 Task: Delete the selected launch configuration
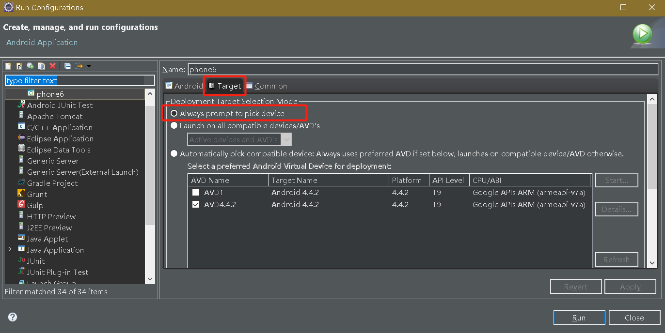53,66
